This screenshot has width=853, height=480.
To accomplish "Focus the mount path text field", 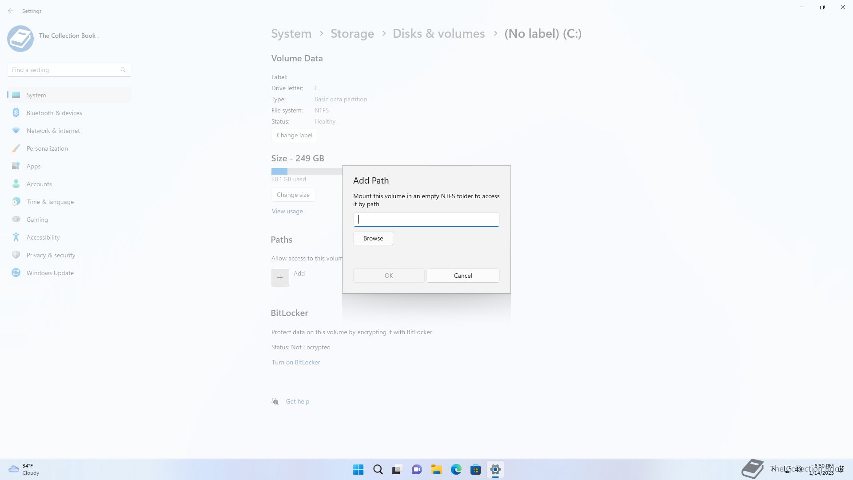I will click(426, 219).
